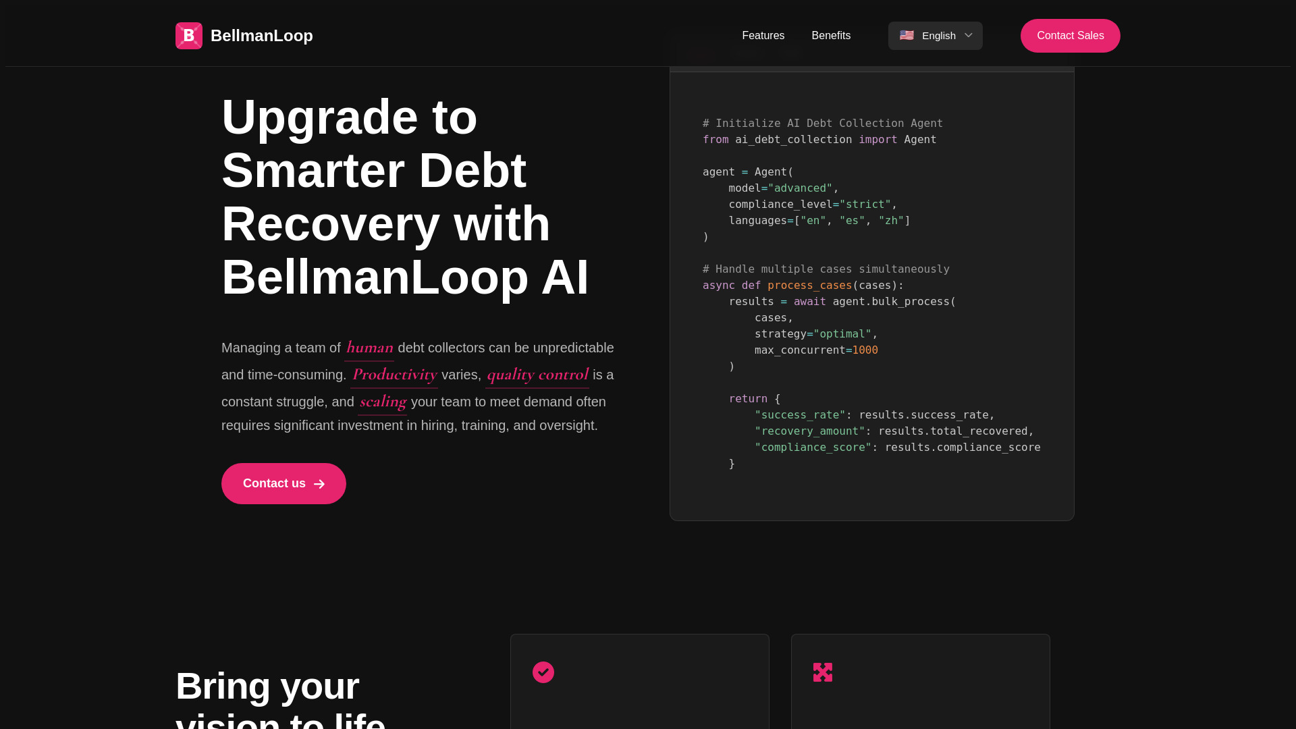Expand the Benefits navigation menu
Image resolution: width=1296 pixels, height=729 pixels.
coord(830,36)
